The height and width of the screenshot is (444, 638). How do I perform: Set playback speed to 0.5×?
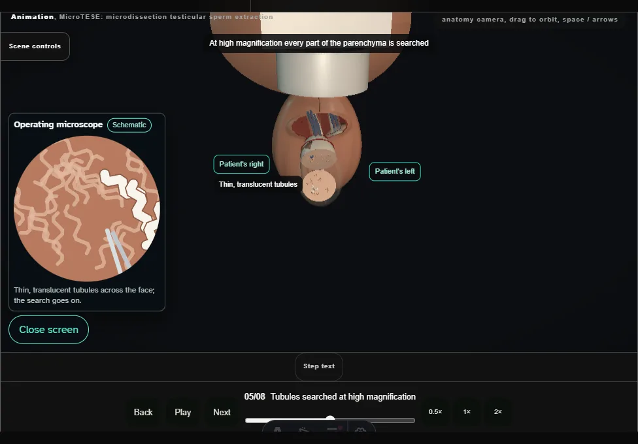[435, 412]
